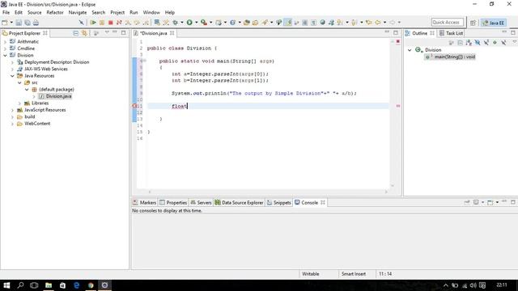Open the Window menu
518x291 pixels.
[x=151, y=12]
